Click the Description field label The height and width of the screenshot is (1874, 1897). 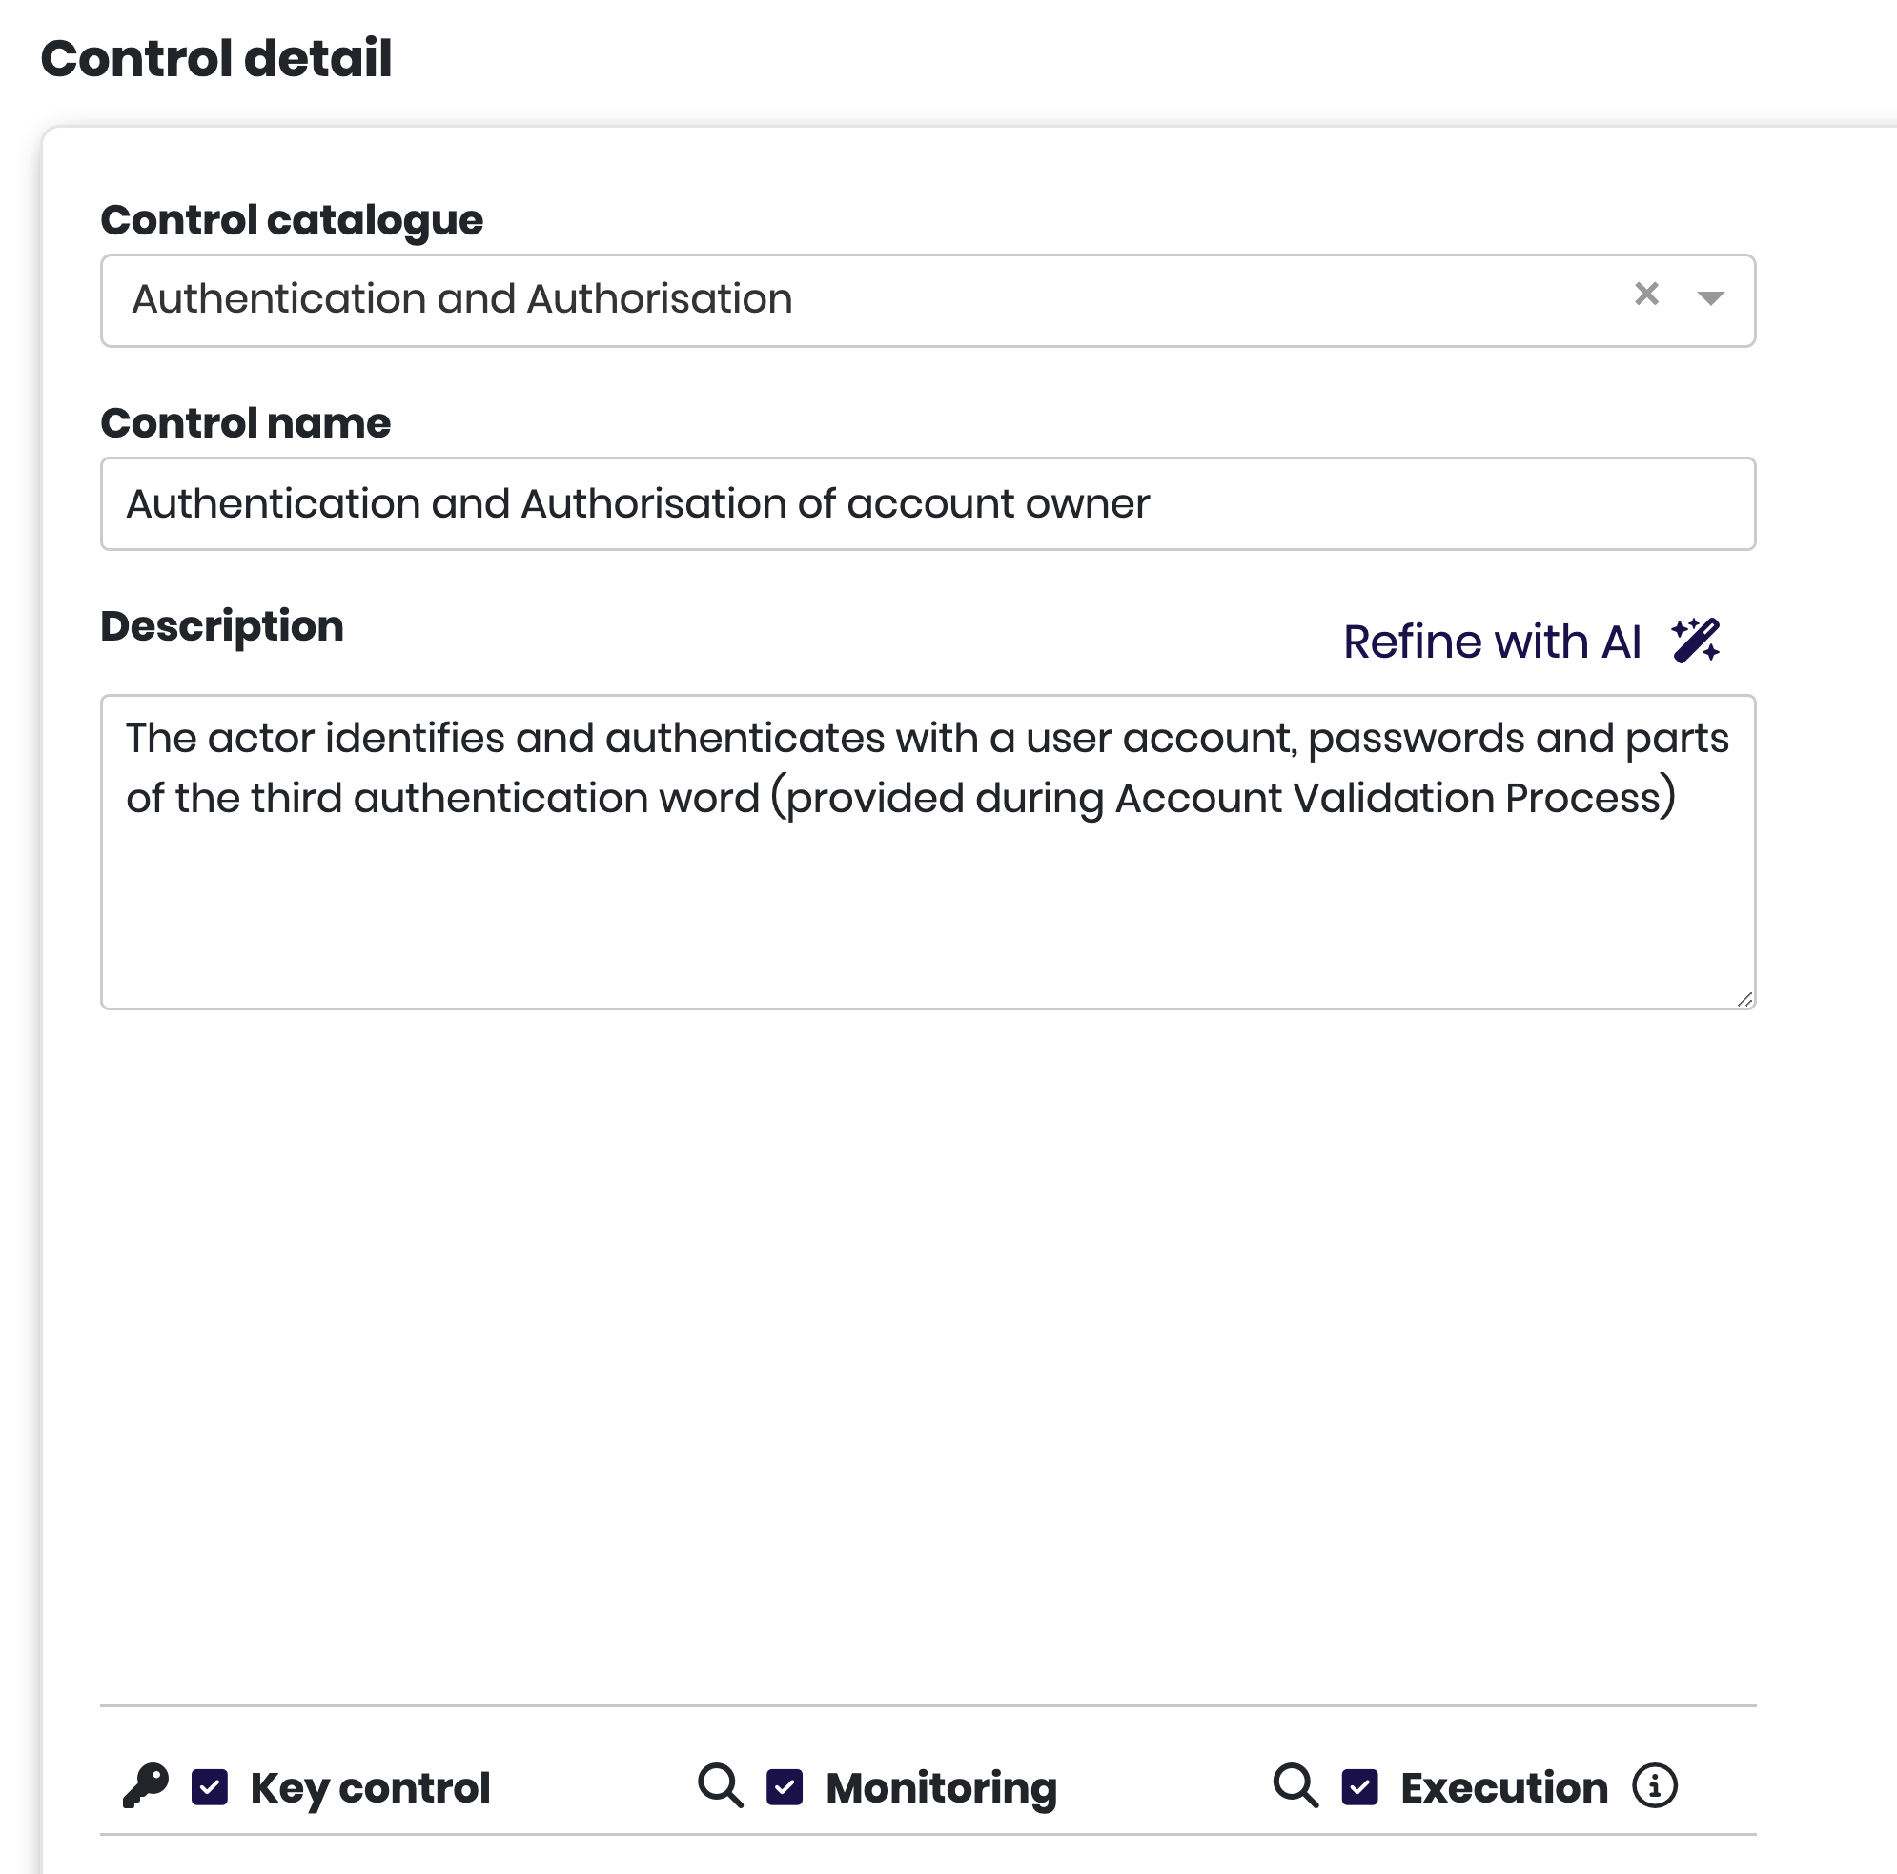click(x=222, y=626)
